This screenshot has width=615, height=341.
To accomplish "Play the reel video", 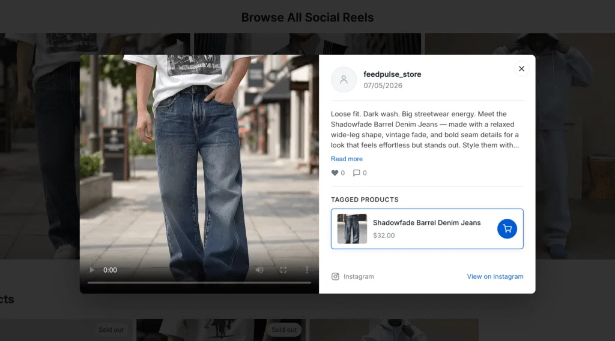I will pyautogui.click(x=92, y=270).
